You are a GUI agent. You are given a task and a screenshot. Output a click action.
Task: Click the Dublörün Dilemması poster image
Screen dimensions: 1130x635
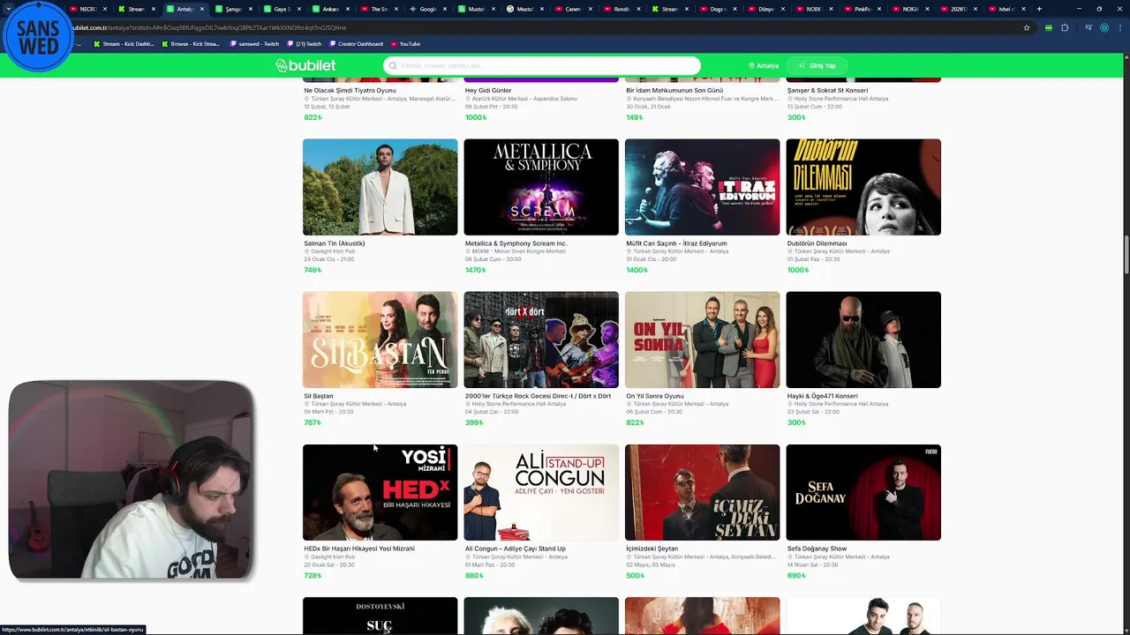click(863, 187)
